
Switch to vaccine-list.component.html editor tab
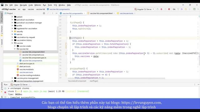point(101,13)
